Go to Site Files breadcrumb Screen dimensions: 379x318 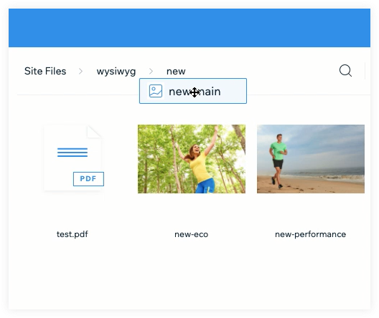pos(45,71)
